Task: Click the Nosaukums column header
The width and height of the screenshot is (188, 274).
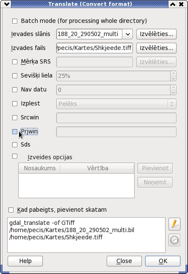Action: tap(40, 168)
